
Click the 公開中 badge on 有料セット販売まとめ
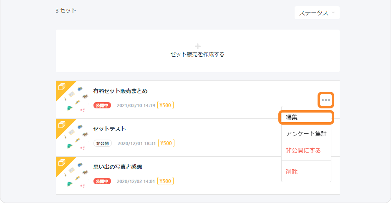(102, 105)
